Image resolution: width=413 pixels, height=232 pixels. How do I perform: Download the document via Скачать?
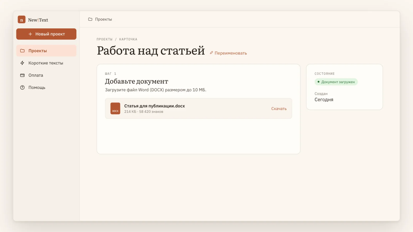pos(279,109)
